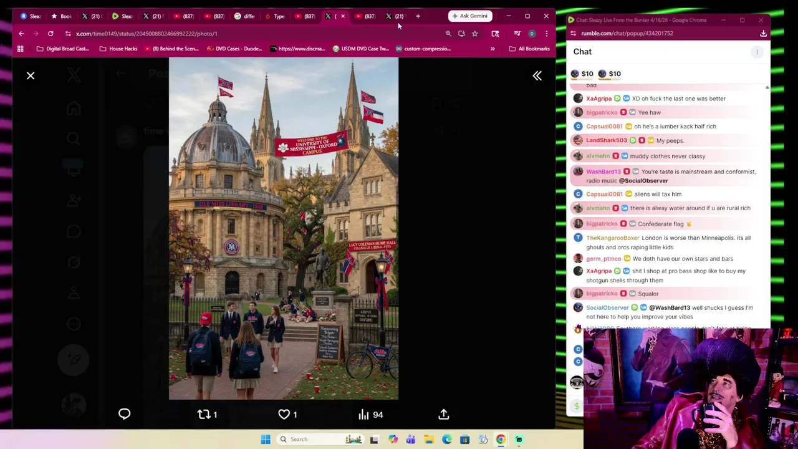
Task: Share the post via the upload arrow icon
Action: tap(444, 414)
